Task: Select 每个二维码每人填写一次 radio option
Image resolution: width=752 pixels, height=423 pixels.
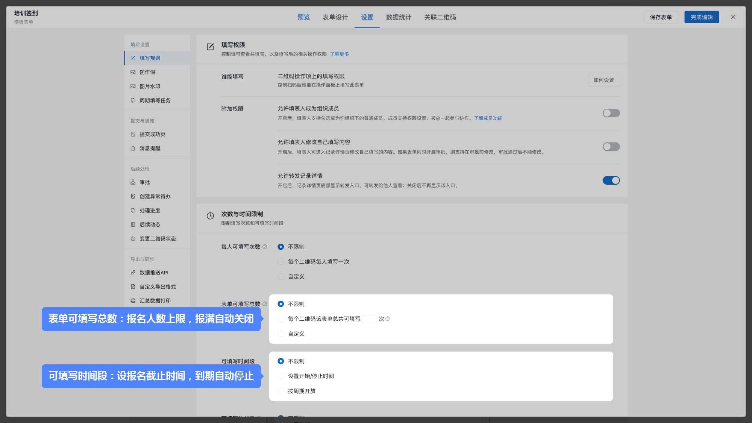Action: [x=281, y=262]
